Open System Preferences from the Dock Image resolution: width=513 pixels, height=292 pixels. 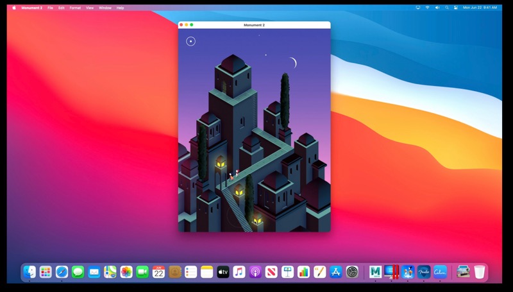(352, 271)
